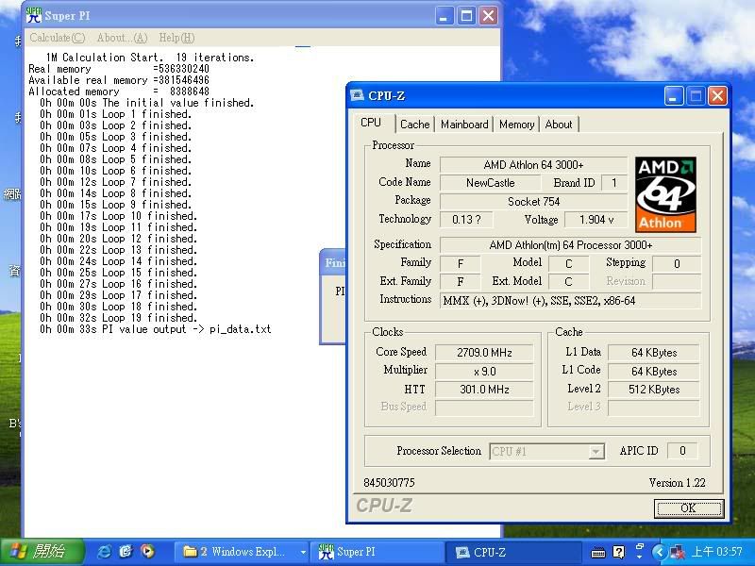This screenshot has height=566, width=755.
Task: Open the Help menu in Super PI
Action: tap(176, 38)
